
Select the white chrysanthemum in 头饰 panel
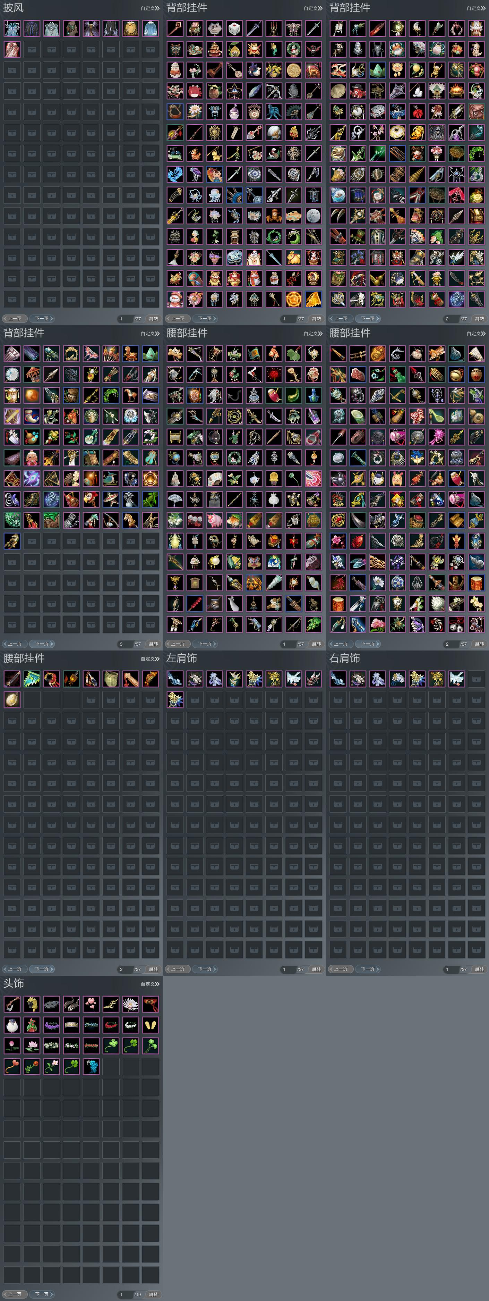click(x=131, y=1004)
